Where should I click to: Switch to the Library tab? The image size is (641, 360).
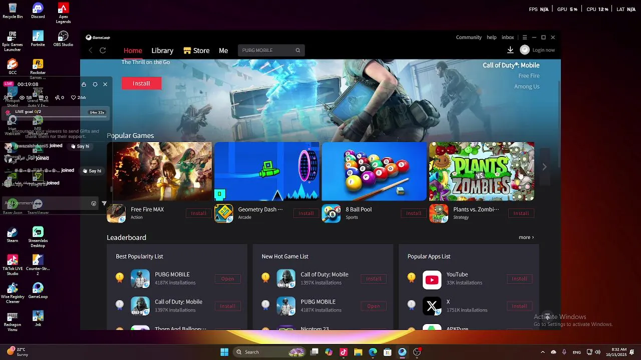tap(162, 50)
